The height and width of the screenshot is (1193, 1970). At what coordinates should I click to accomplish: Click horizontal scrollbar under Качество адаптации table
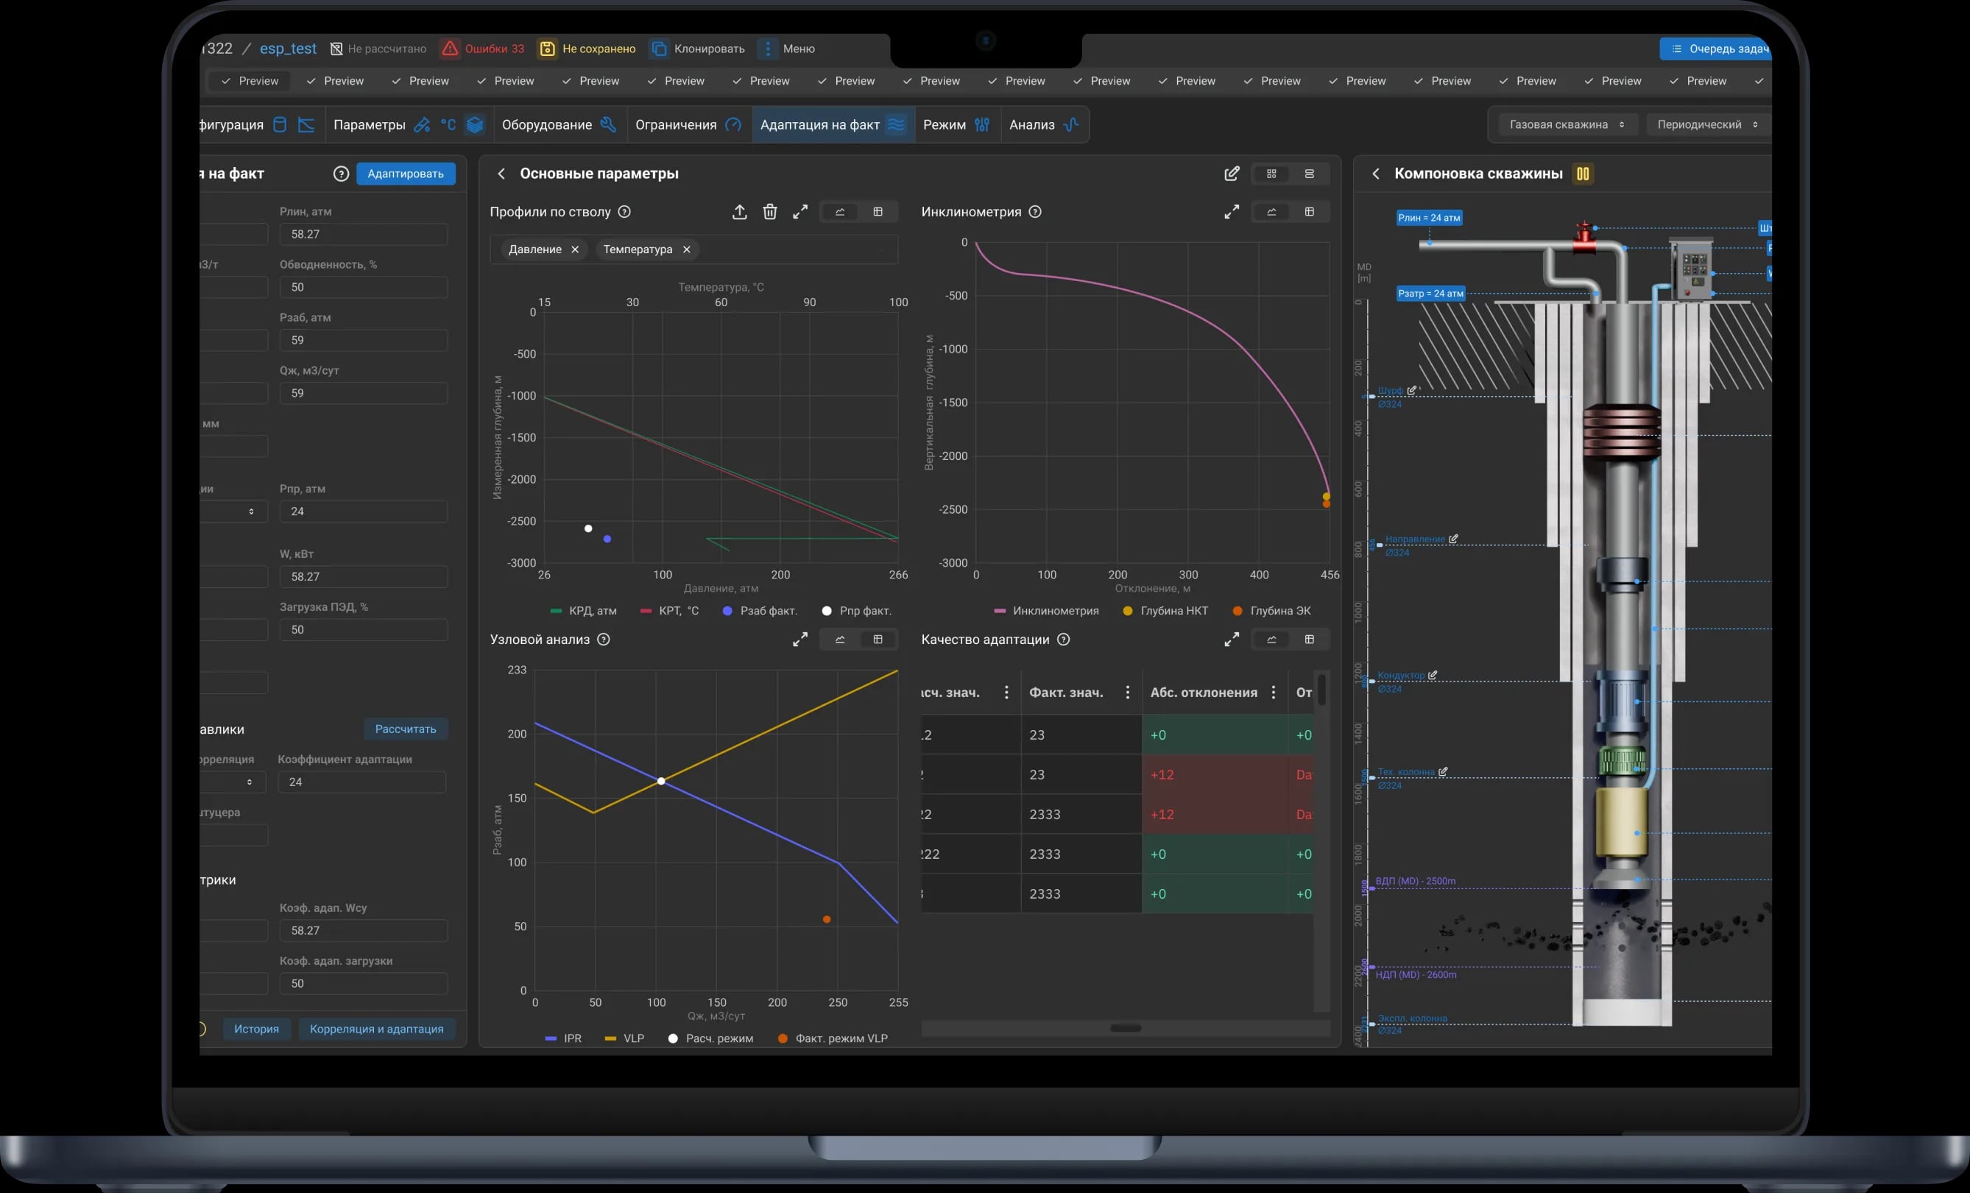click(1126, 1028)
